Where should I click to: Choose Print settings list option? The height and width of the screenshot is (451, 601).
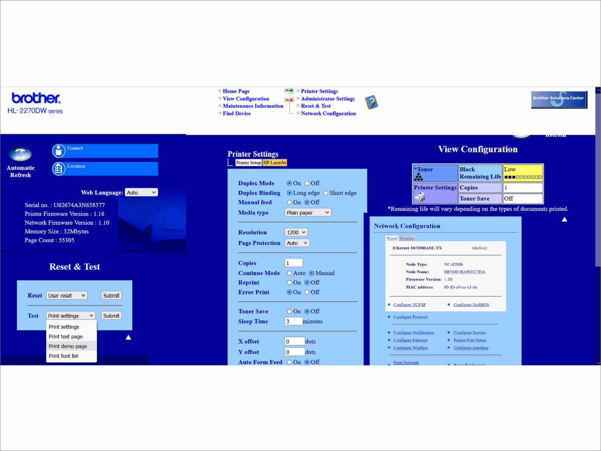point(71,327)
